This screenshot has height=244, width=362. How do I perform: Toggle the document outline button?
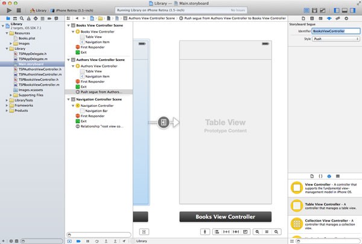144,232
